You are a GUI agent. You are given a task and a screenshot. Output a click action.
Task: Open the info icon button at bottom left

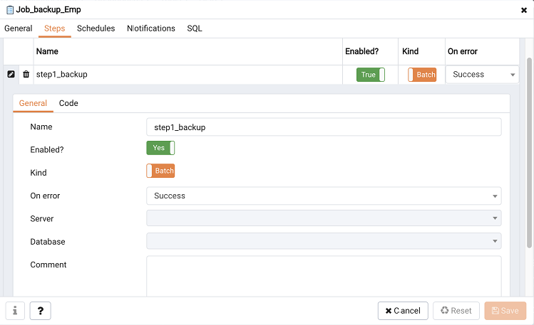15,311
